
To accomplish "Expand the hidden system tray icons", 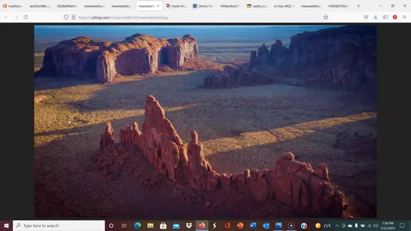I will [x=337, y=225].
